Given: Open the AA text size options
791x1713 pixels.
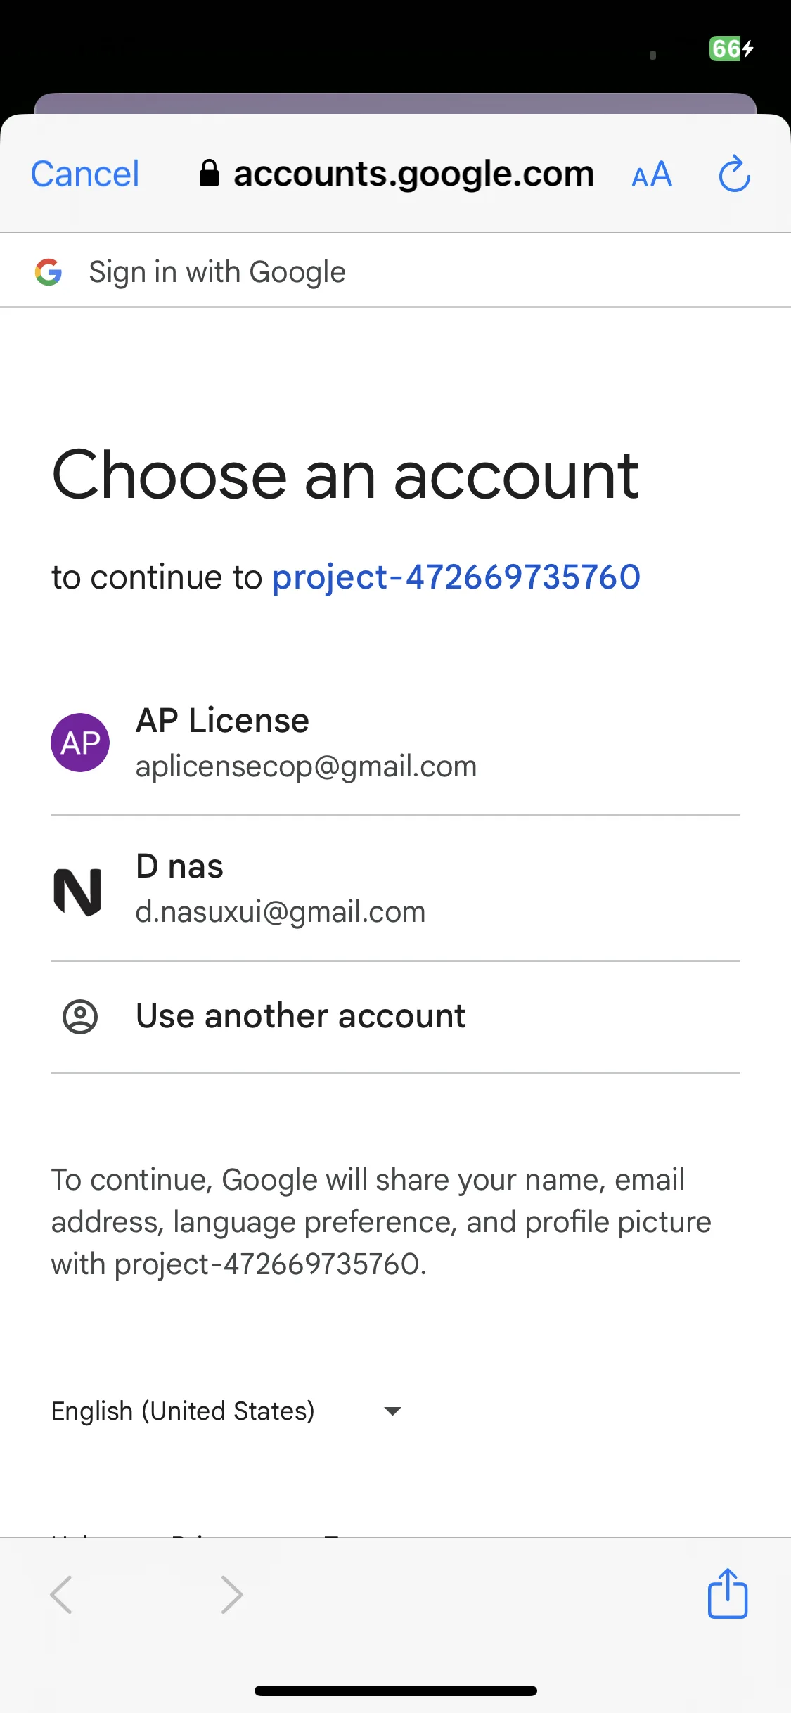Looking at the screenshot, I should click(652, 174).
